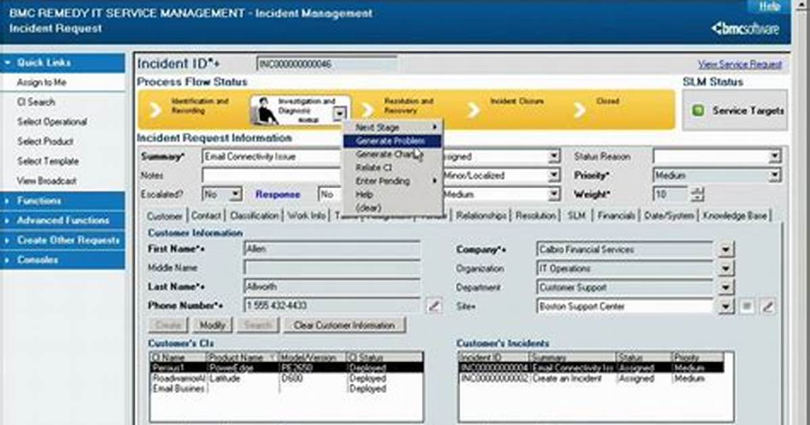The image size is (810, 425).
Task: Switch to the Work Info tab
Action: [x=306, y=216]
